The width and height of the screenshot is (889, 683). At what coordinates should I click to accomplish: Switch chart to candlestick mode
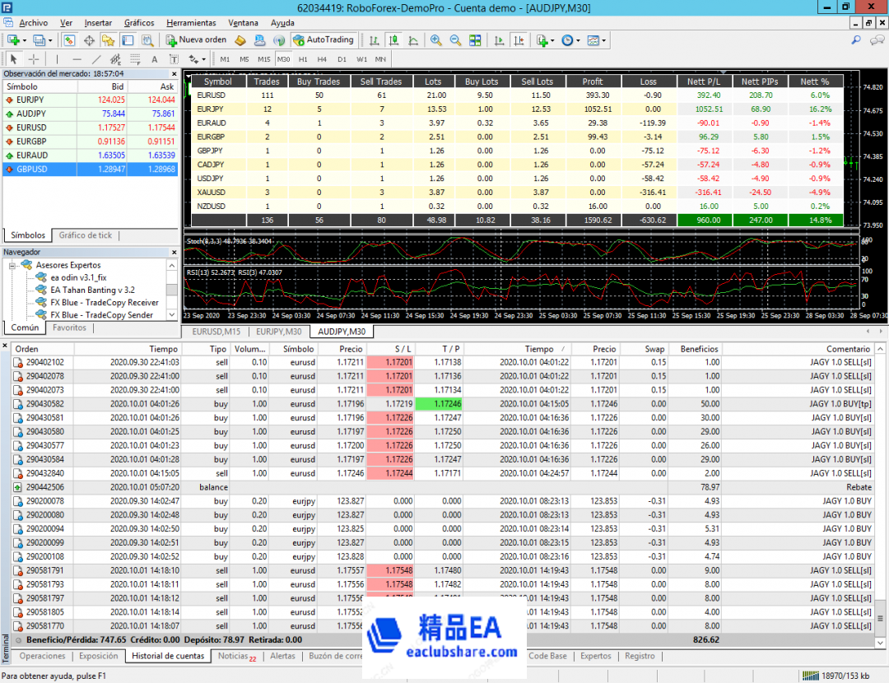[x=393, y=39]
